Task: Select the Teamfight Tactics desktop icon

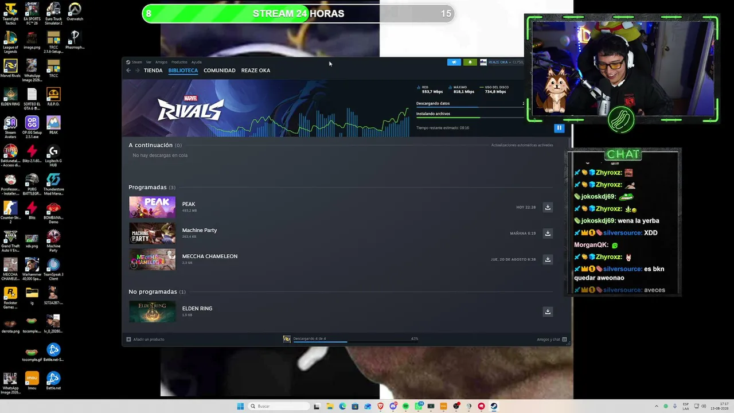Action: tap(10, 13)
